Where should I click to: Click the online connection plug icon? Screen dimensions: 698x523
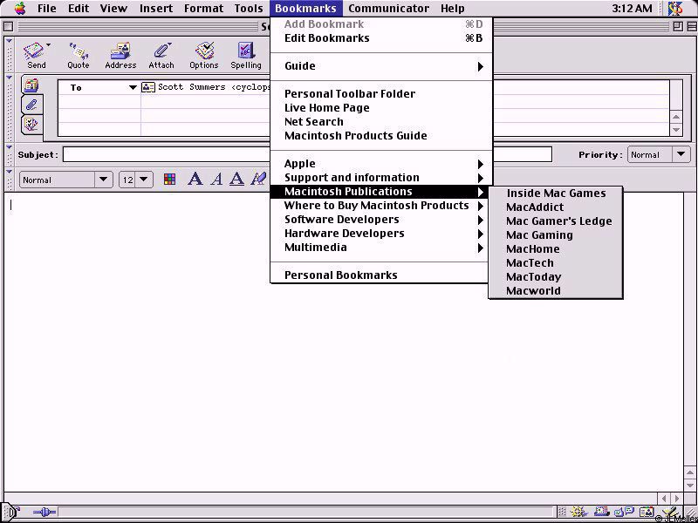[x=44, y=513]
